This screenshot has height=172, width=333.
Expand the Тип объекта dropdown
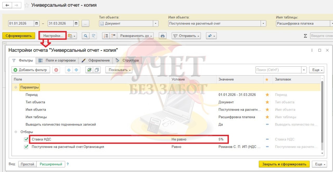coord(156,23)
